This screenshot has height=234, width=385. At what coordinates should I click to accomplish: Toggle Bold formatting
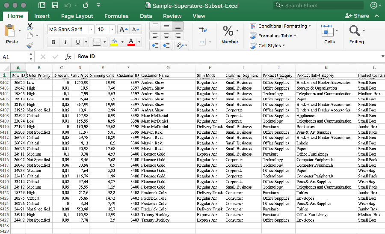[x=53, y=42]
